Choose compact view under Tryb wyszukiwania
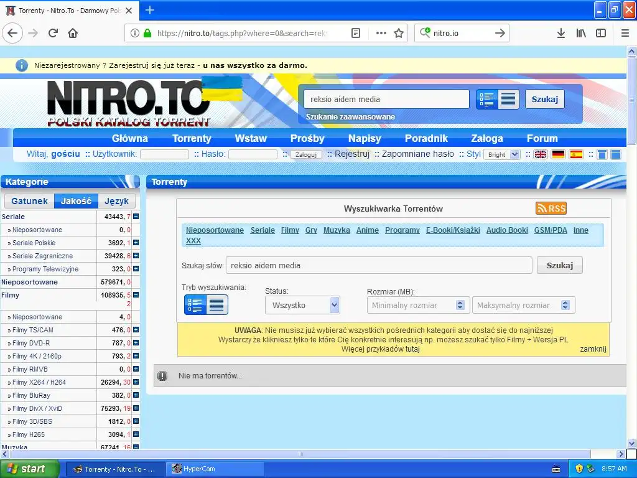The image size is (637, 478). point(216,305)
